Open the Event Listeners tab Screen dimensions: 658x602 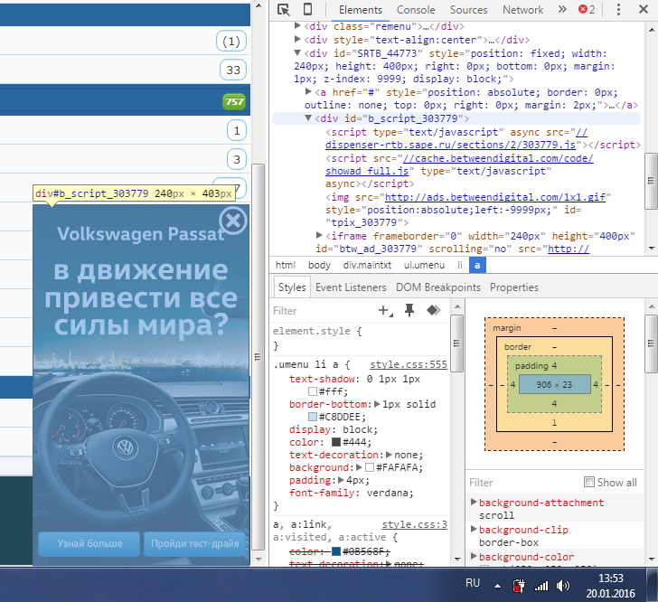[x=351, y=287]
